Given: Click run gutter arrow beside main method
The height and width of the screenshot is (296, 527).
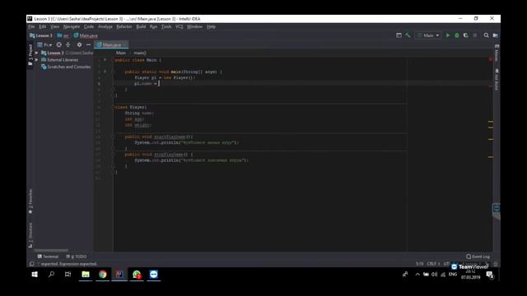Looking at the screenshot, I should coord(105,72).
